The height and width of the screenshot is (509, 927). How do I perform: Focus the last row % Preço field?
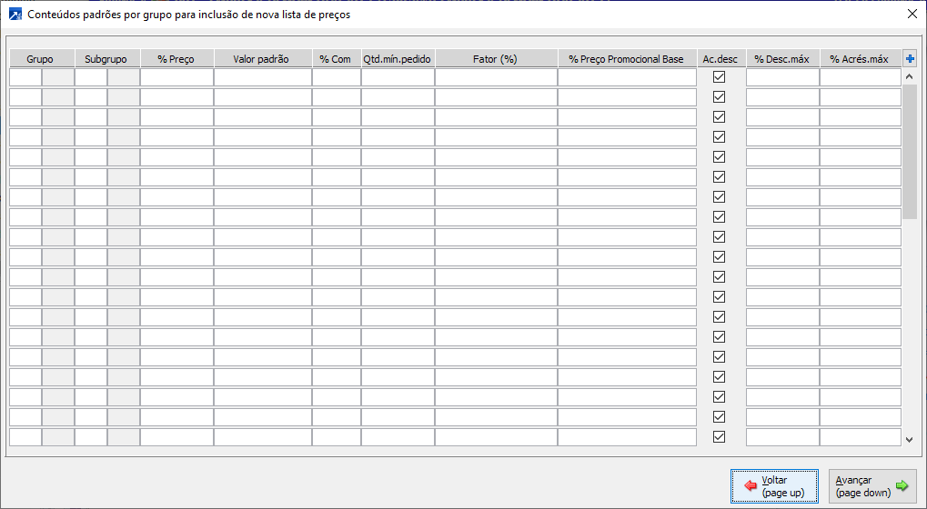(x=176, y=437)
